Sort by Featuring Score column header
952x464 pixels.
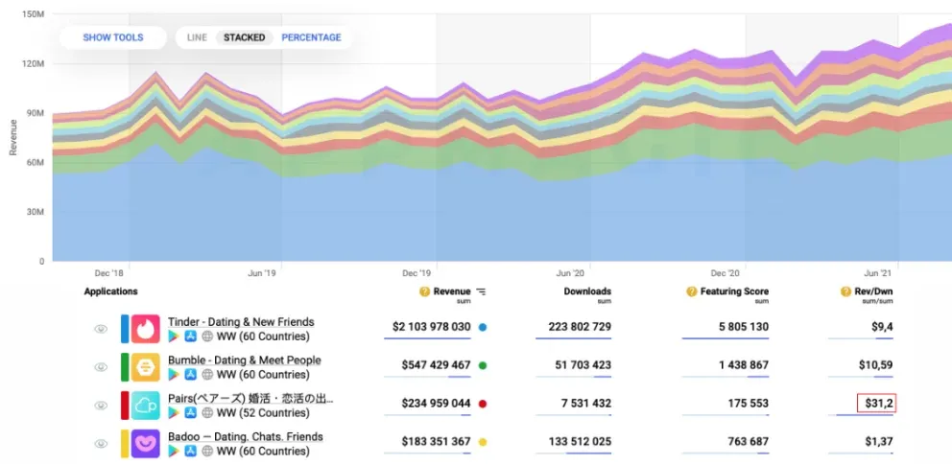click(734, 291)
